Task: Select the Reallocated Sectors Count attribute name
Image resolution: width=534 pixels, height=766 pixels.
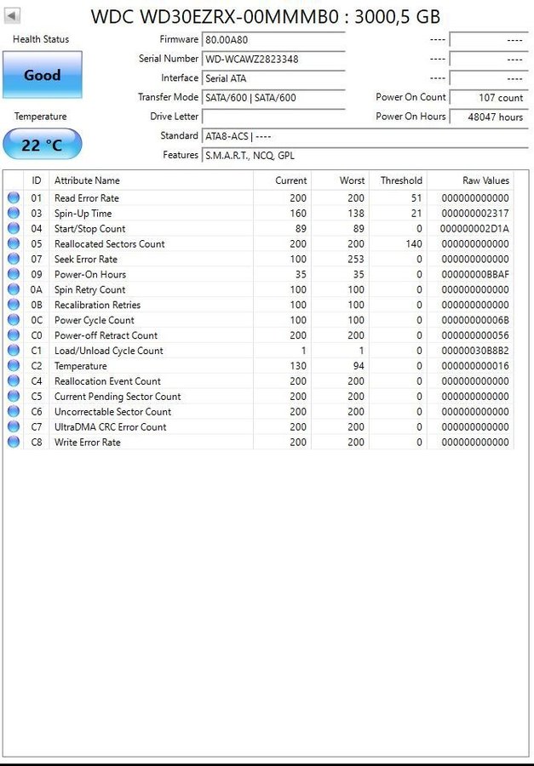Action: click(x=110, y=243)
